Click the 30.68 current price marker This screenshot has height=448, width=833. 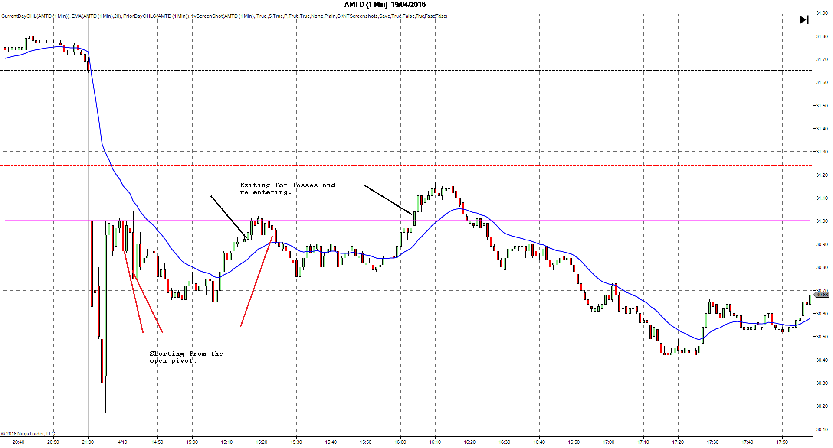(822, 295)
